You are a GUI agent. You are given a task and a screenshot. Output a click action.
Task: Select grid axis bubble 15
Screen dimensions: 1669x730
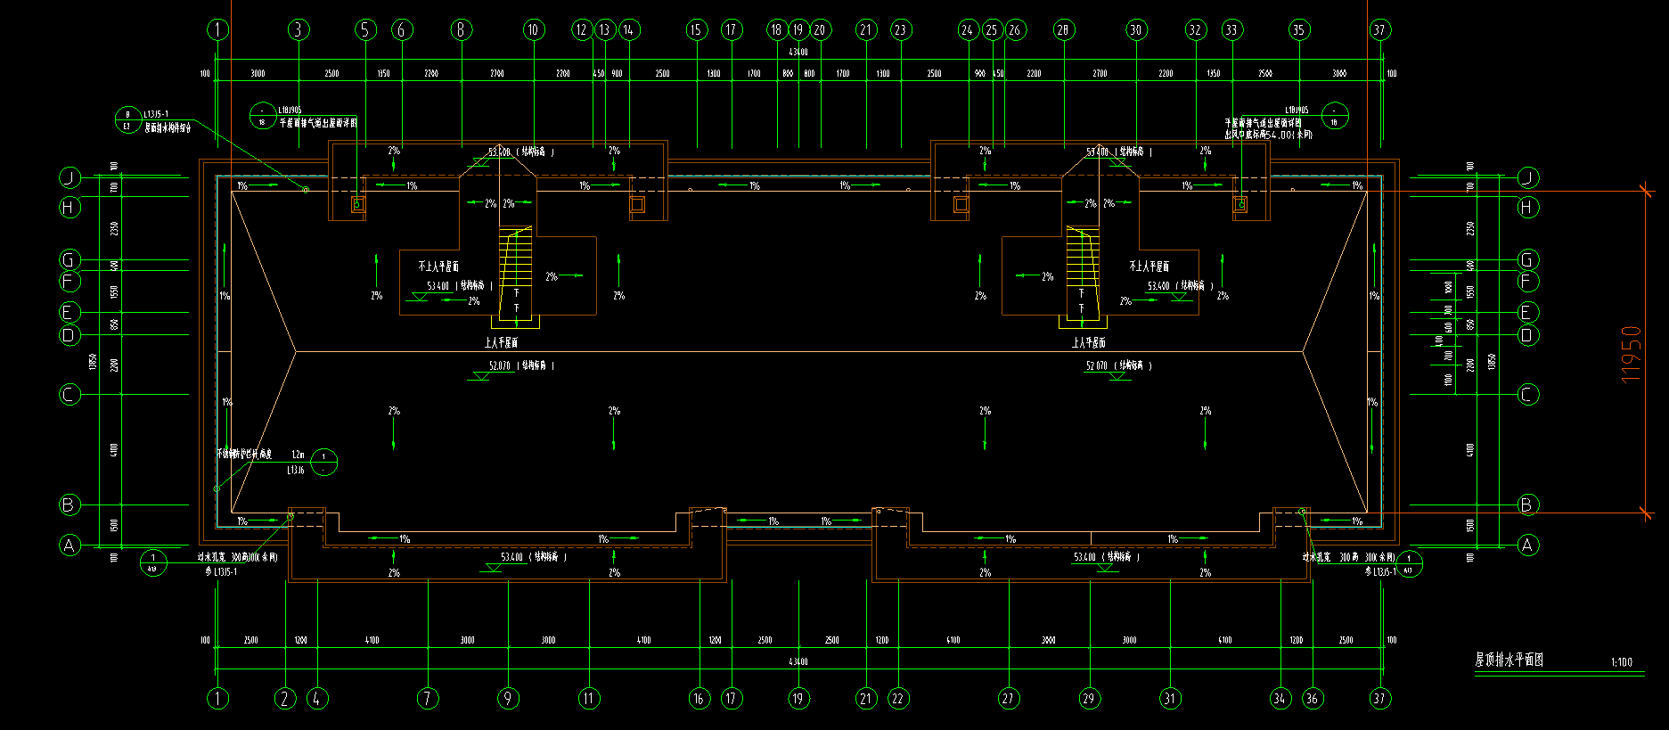696,29
